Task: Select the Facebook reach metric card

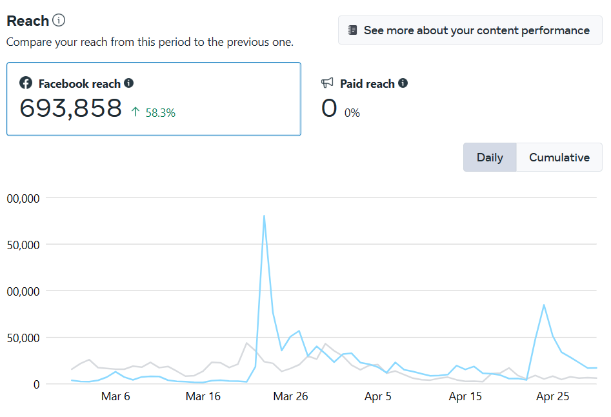Action: point(154,99)
